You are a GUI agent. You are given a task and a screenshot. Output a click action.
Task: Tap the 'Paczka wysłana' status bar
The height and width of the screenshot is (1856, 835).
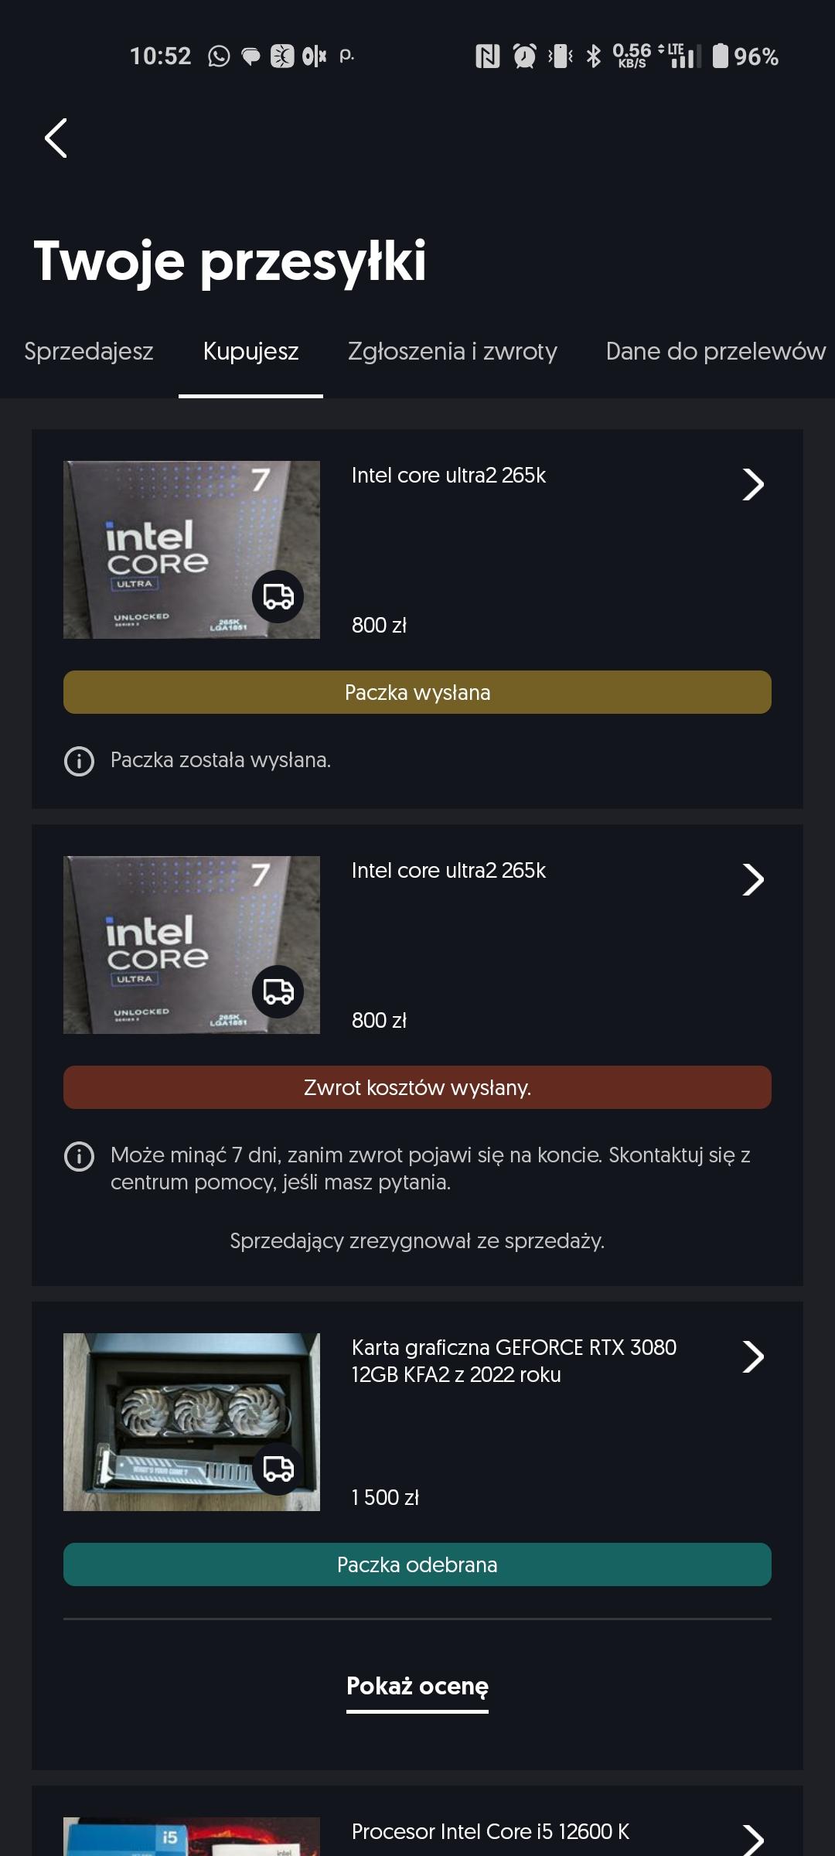[417, 692]
